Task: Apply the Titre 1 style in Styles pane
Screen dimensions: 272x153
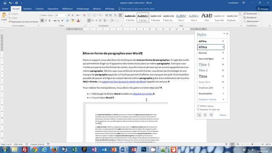Action: (x=211, y=65)
